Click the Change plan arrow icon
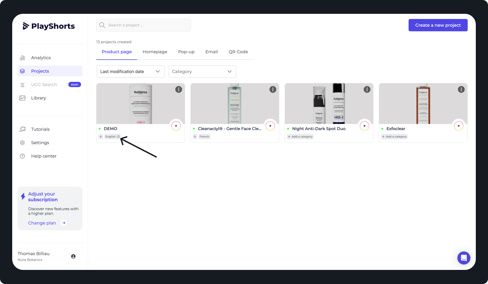This screenshot has width=488, height=284. click(x=64, y=223)
